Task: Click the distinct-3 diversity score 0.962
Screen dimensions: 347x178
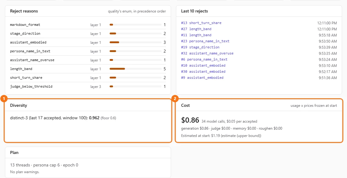Action: (94, 118)
